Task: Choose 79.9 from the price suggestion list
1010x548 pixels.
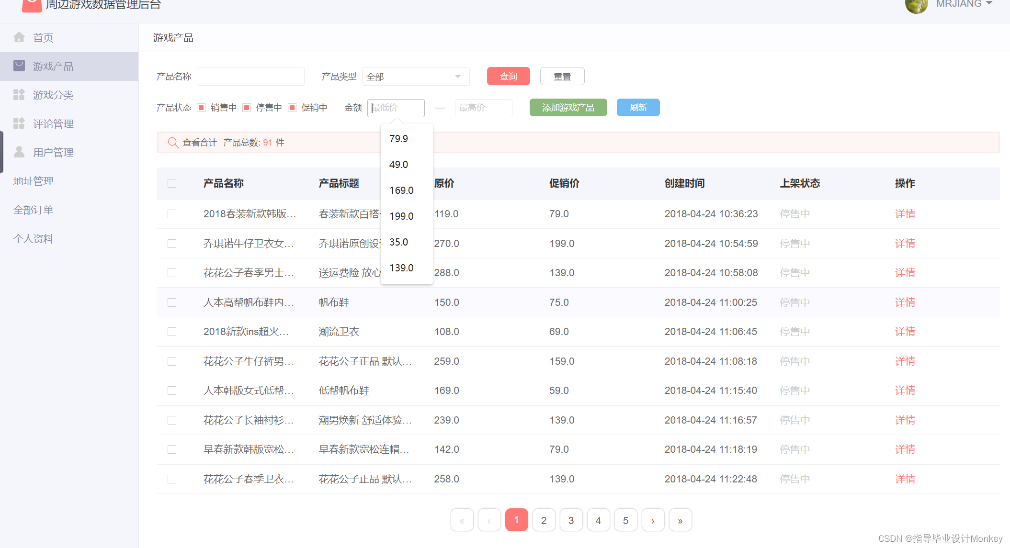Action: [407, 139]
